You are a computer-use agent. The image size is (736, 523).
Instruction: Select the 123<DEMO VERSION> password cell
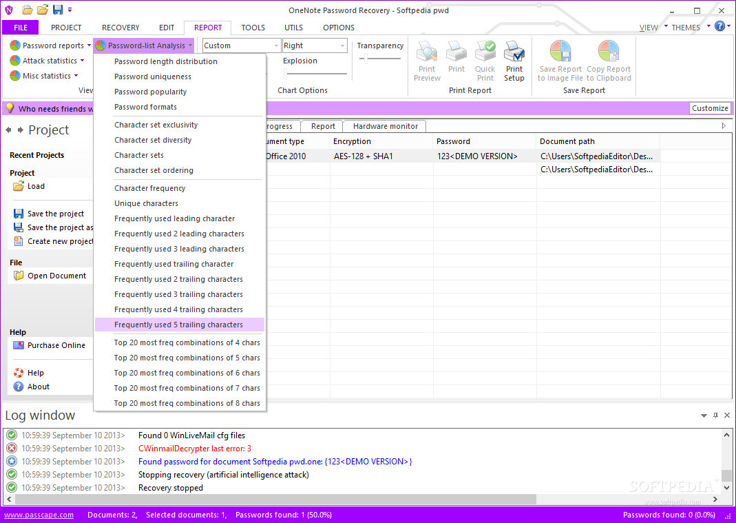click(x=485, y=156)
